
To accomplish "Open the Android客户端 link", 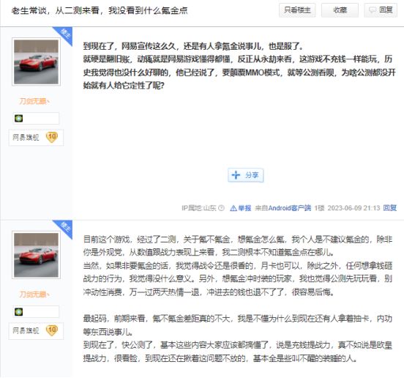I will pos(290,208).
